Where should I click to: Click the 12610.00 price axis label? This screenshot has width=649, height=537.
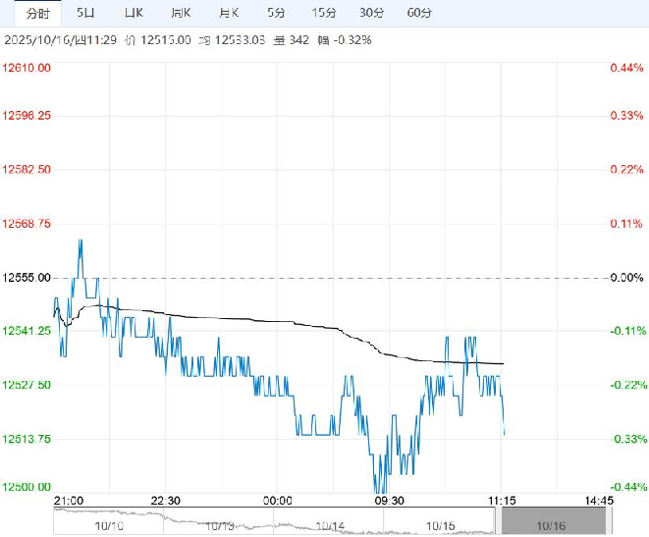click(x=27, y=67)
